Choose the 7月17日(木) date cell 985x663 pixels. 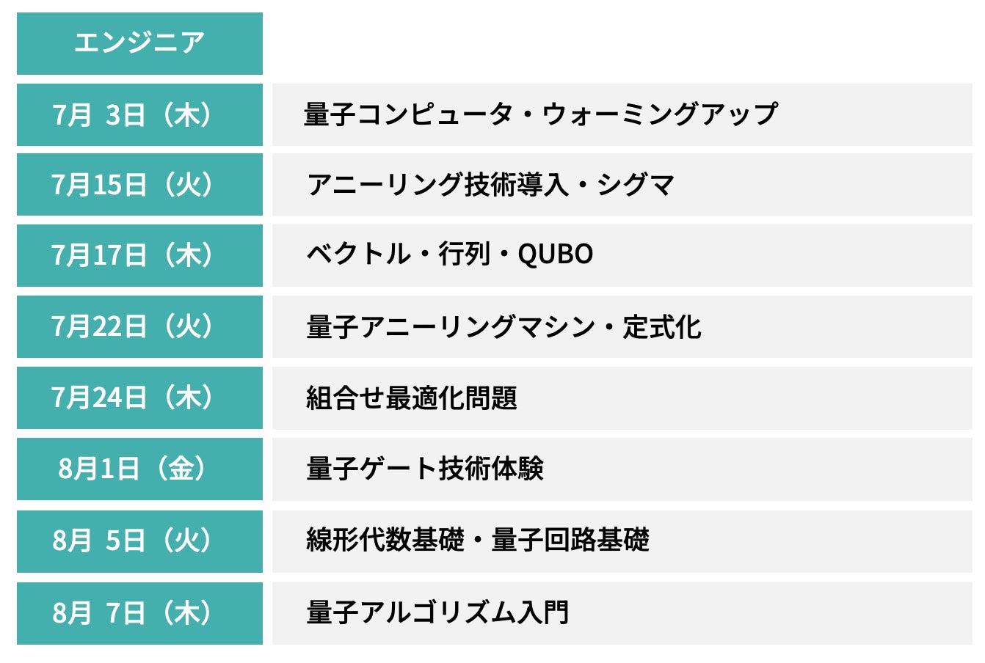click(x=139, y=255)
